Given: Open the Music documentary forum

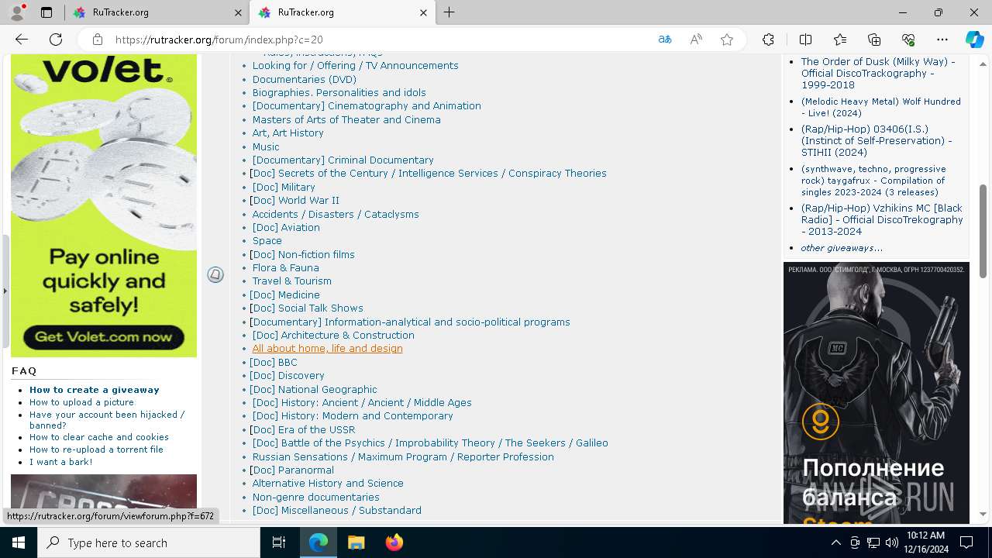Looking at the screenshot, I should pos(266,146).
